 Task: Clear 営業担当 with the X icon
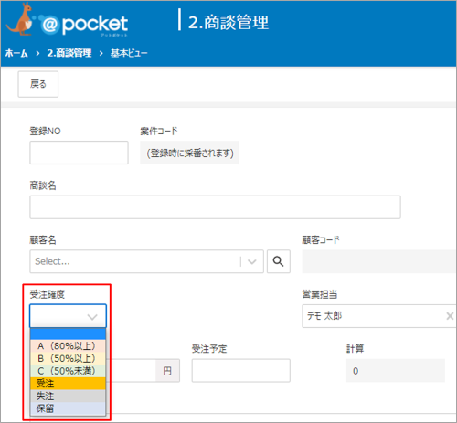coord(450,316)
